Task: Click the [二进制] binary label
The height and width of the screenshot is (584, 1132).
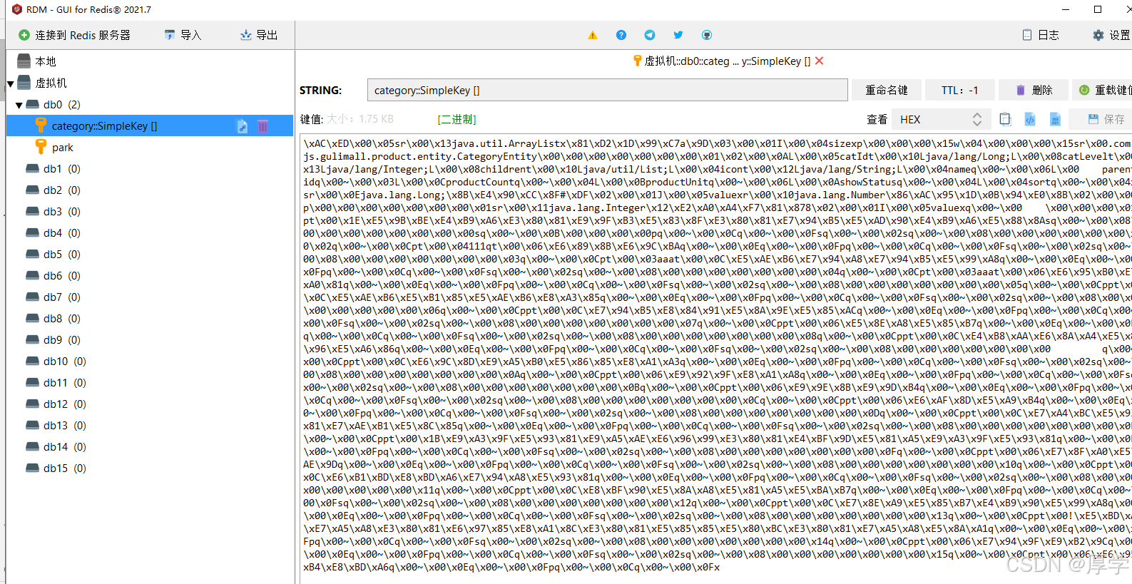Action: [457, 120]
